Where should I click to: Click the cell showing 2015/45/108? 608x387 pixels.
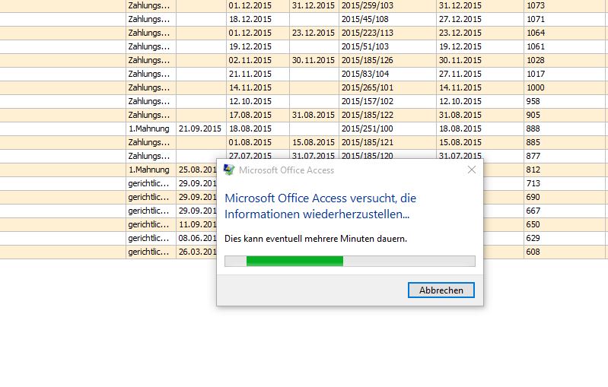coord(365,19)
